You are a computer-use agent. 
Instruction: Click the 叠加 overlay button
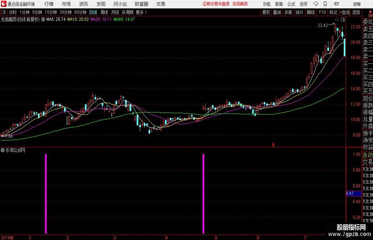(x=277, y=12)
